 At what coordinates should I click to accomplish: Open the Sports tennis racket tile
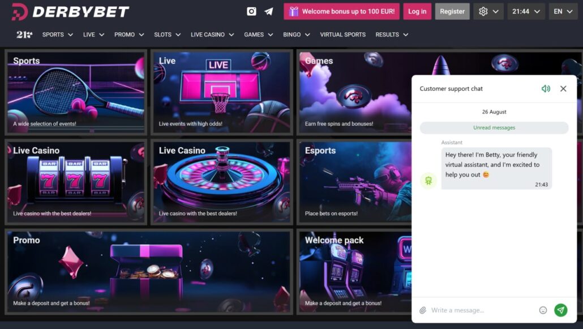pos(76,92)
